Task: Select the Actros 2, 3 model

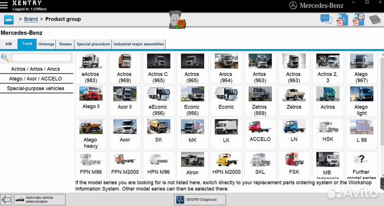Action: [x=327, y=69]
